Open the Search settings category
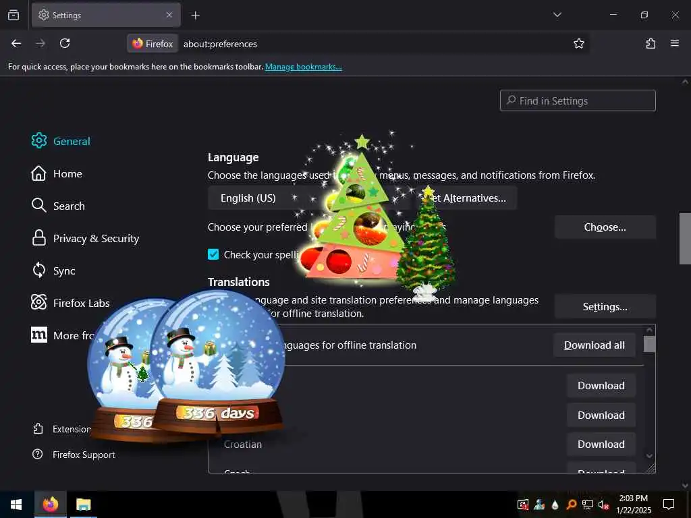This screenshot has width=691, height=518. 58,206
